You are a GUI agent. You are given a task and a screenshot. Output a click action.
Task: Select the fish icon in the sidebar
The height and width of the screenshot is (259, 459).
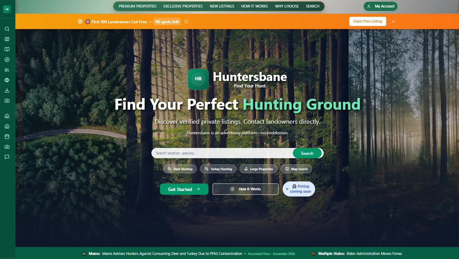tap(7, 80)
